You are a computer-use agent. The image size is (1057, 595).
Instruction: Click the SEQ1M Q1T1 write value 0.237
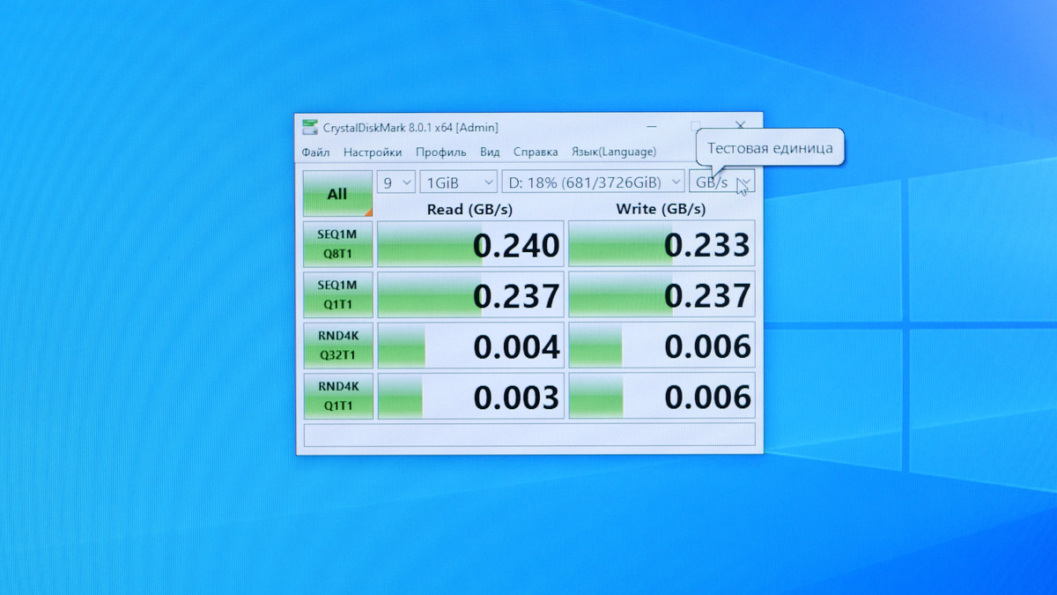pos(662,294)
